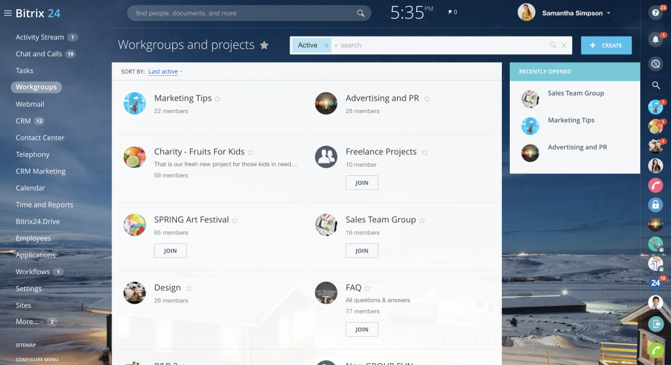The image size is (671, 365).
Task: Join the Freelance Projects group
Action: 362,183
